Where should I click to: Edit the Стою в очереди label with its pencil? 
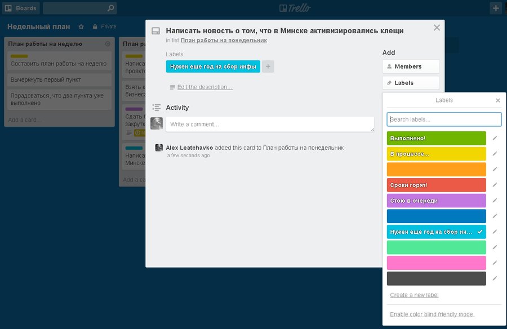pos(495,200)
